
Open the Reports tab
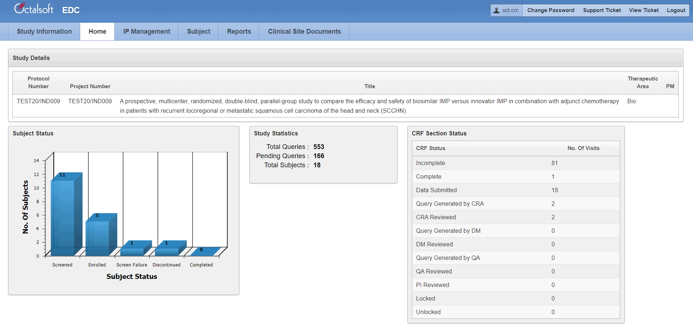239,31
